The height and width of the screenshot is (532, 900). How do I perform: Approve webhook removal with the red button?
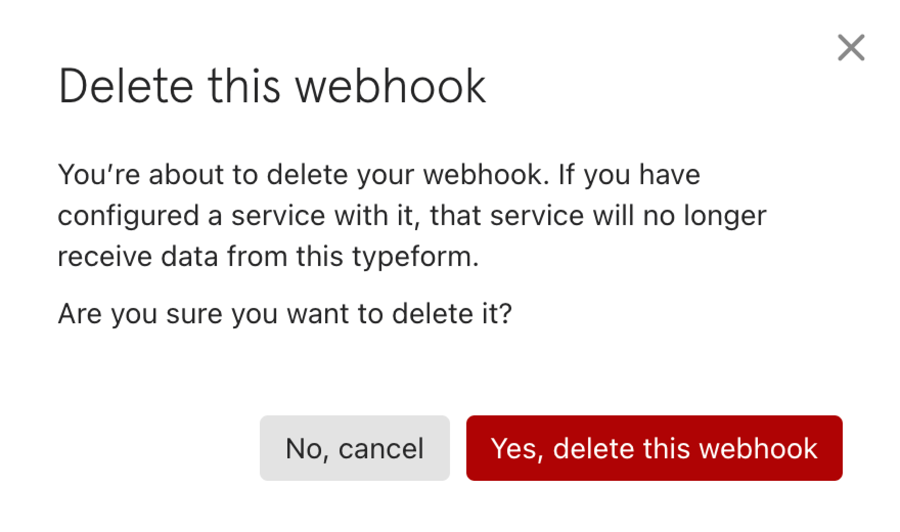click(654, 449)
